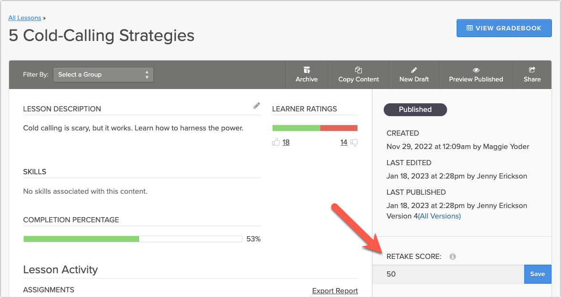Click the Copy Content icon
Screen dimensions: 561x298
(x=358, y=70)
